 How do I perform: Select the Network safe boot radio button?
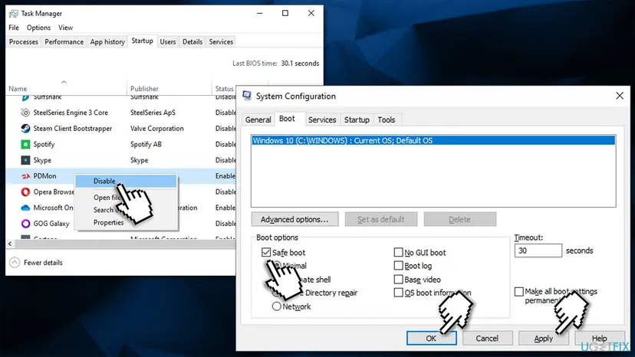pos(276,306)
